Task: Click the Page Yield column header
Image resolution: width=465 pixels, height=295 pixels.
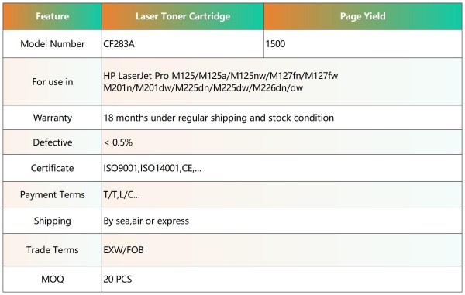Action: pyautogui.click(x=363, y=16)
